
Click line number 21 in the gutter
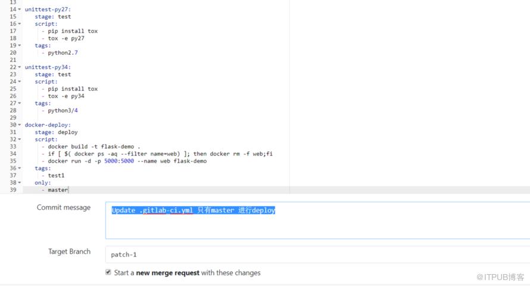pyautogui.click(x=13, y=60)
